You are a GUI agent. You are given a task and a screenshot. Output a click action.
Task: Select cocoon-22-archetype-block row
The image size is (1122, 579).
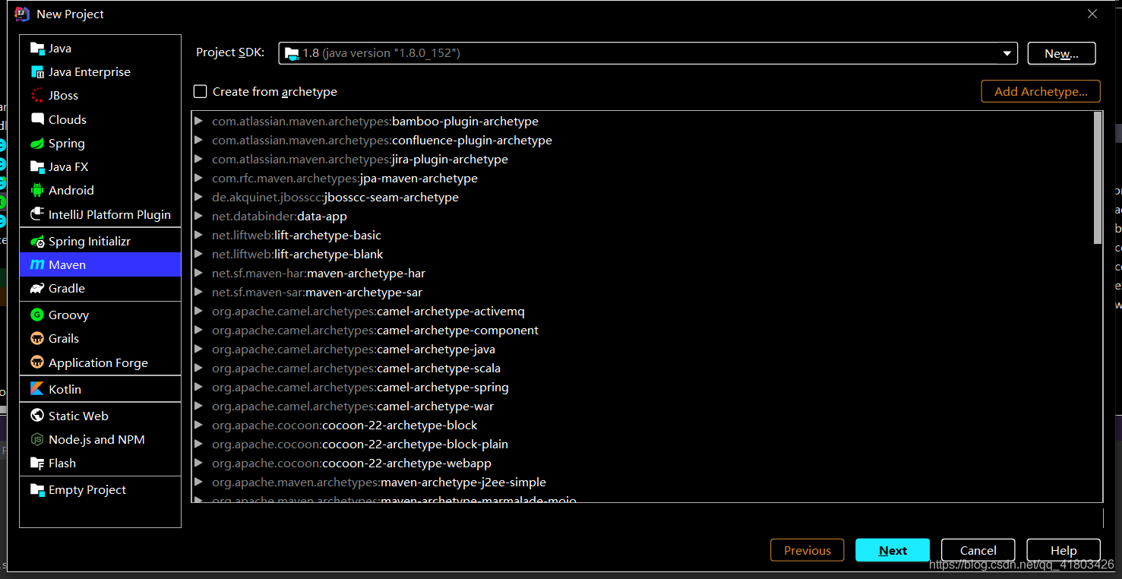[643, 426]
